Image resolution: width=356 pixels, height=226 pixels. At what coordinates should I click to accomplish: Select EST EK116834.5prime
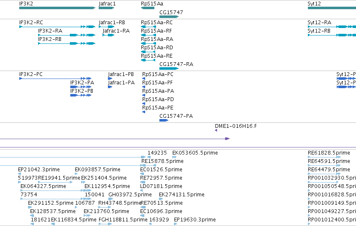pos(53,224)
